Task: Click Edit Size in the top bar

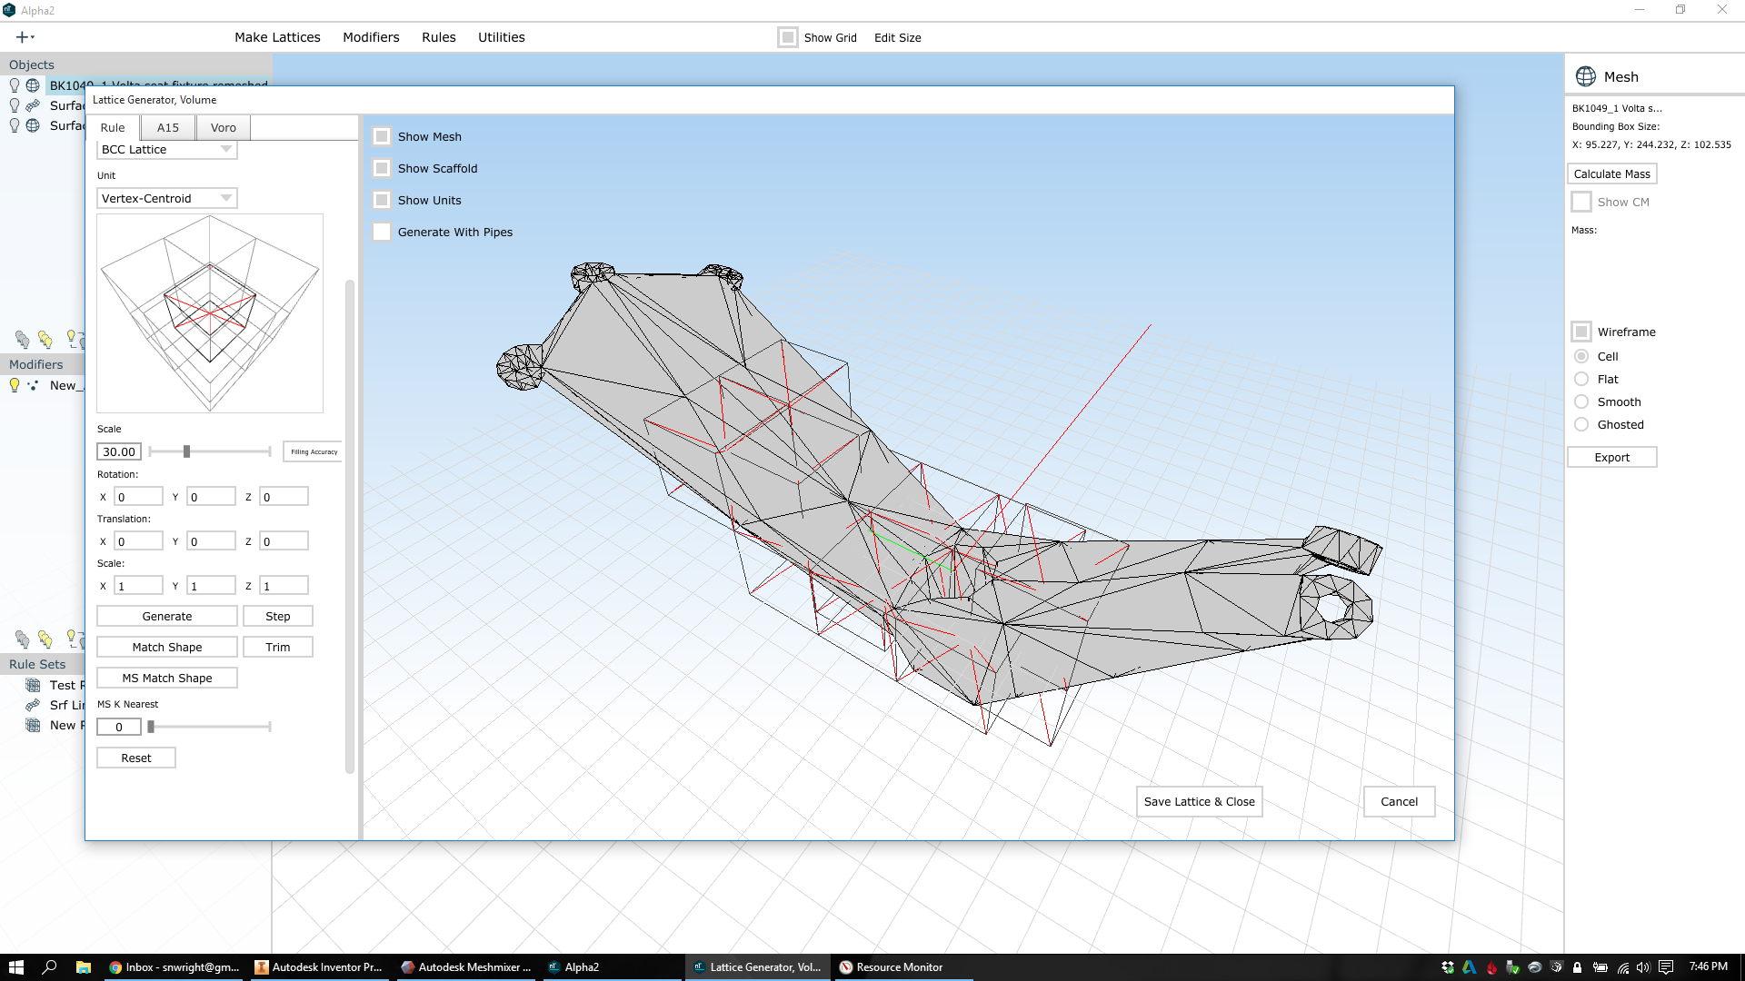Action: tap(897, 37)
